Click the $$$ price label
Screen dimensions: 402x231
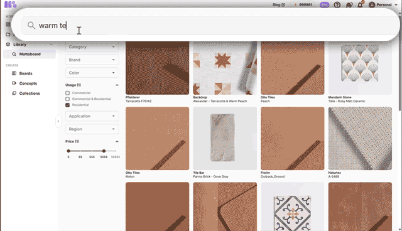[x=92, y=157]
